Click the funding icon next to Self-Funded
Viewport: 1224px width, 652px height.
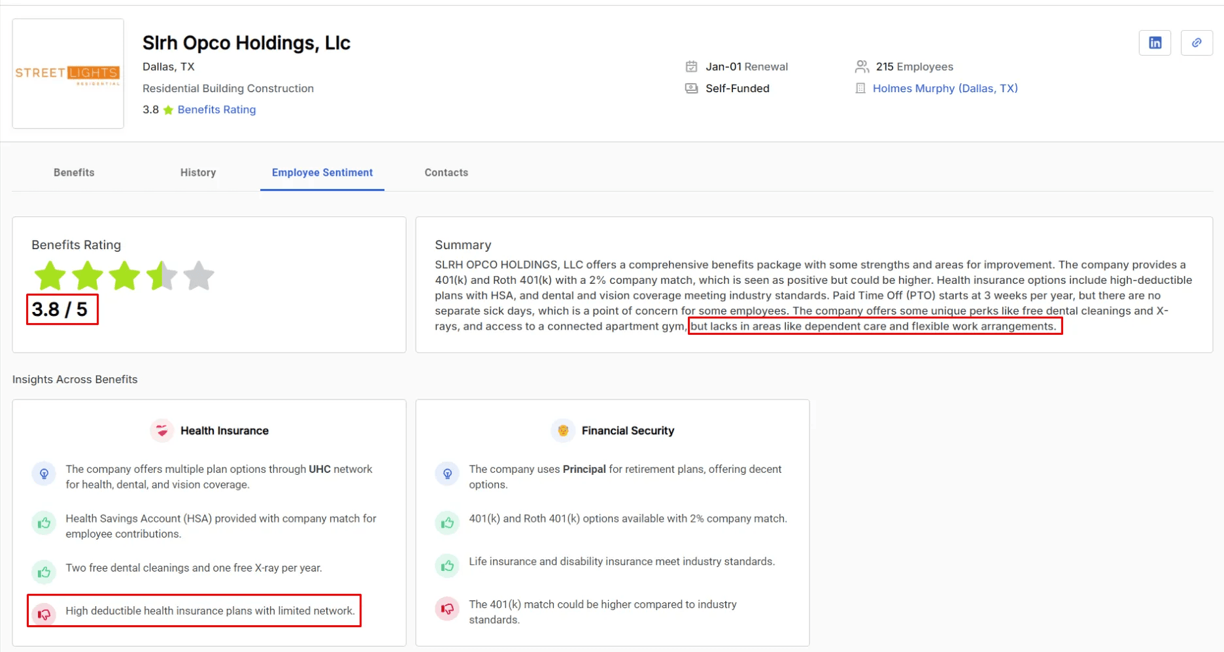pyautogui.click(x=691, y=88)
